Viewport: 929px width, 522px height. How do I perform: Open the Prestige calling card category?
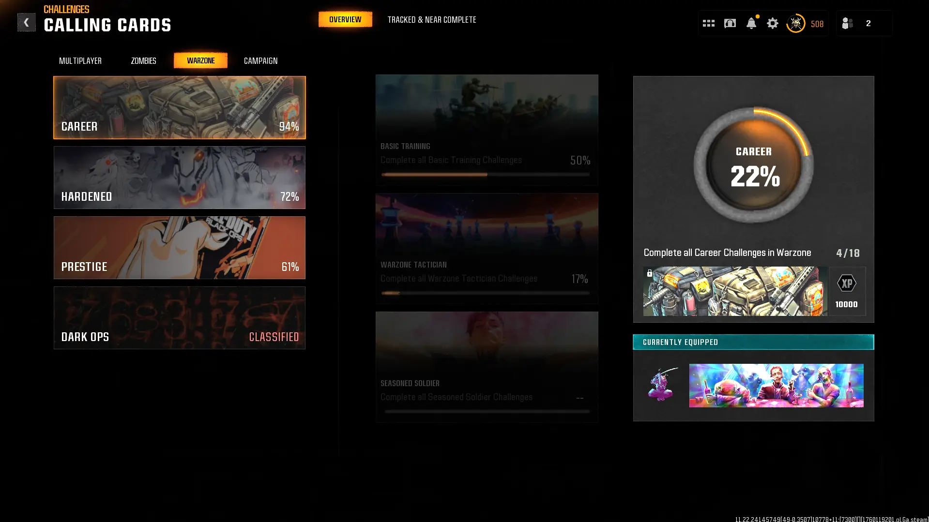pyautogui.click(x=180, y=248)
